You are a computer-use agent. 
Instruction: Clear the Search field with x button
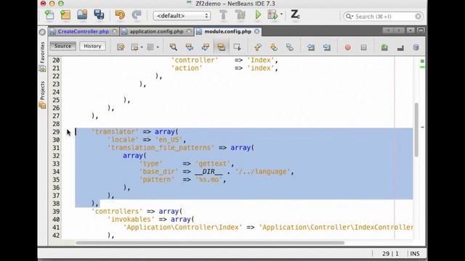418,17
